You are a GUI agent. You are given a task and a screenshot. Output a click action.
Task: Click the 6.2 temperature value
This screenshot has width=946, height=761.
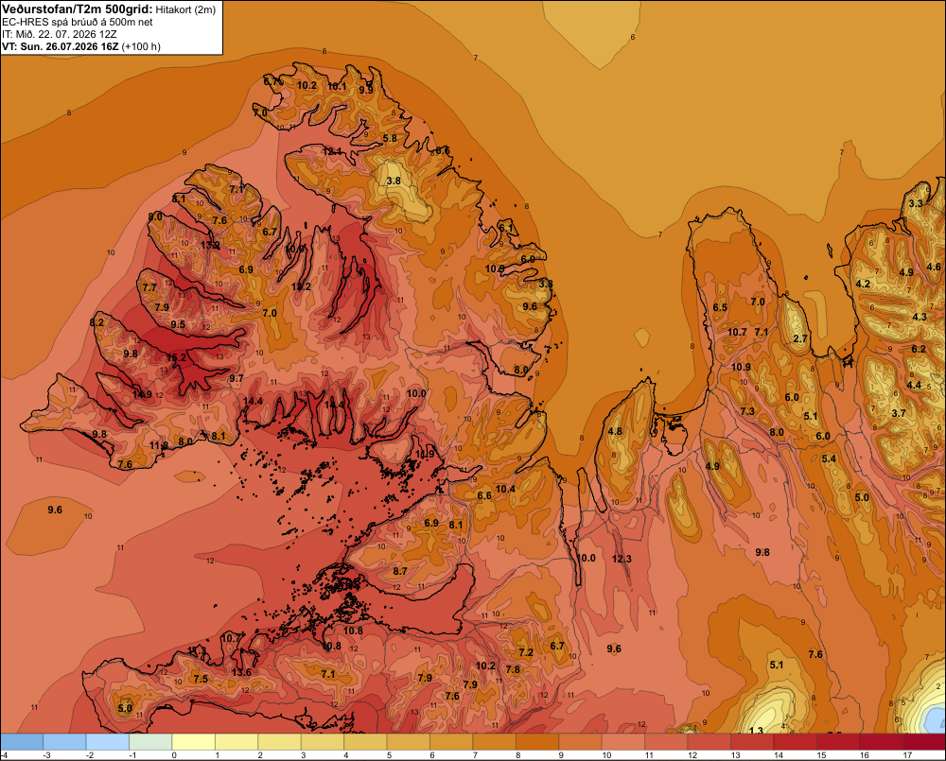919,349
